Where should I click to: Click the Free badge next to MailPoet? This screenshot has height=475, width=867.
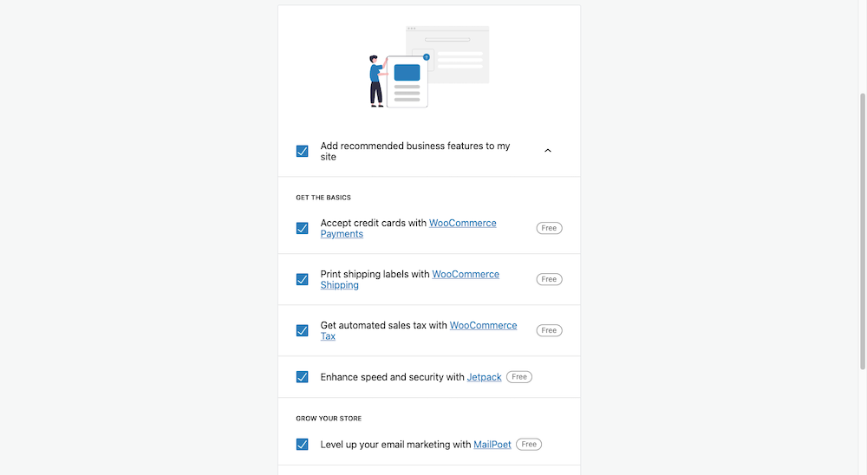point(529,445)
